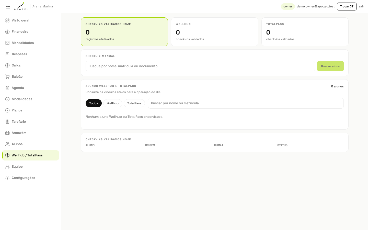Click the Balcão shopping cart icon
Viewport: 368px width, 230px height.
[x=7, y=77]
